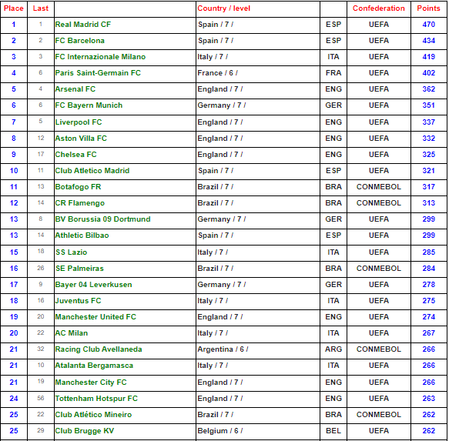Open Paris Saint-Germain FC link
This screenshot has height=441, width=449.
[x=98, y=73]
